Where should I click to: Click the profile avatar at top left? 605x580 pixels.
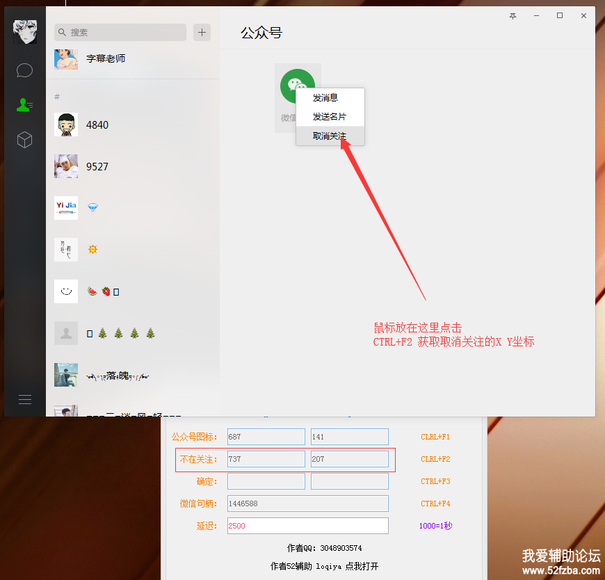point(25,32)
